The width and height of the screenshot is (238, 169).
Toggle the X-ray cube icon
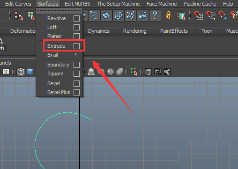click(148, 72)
